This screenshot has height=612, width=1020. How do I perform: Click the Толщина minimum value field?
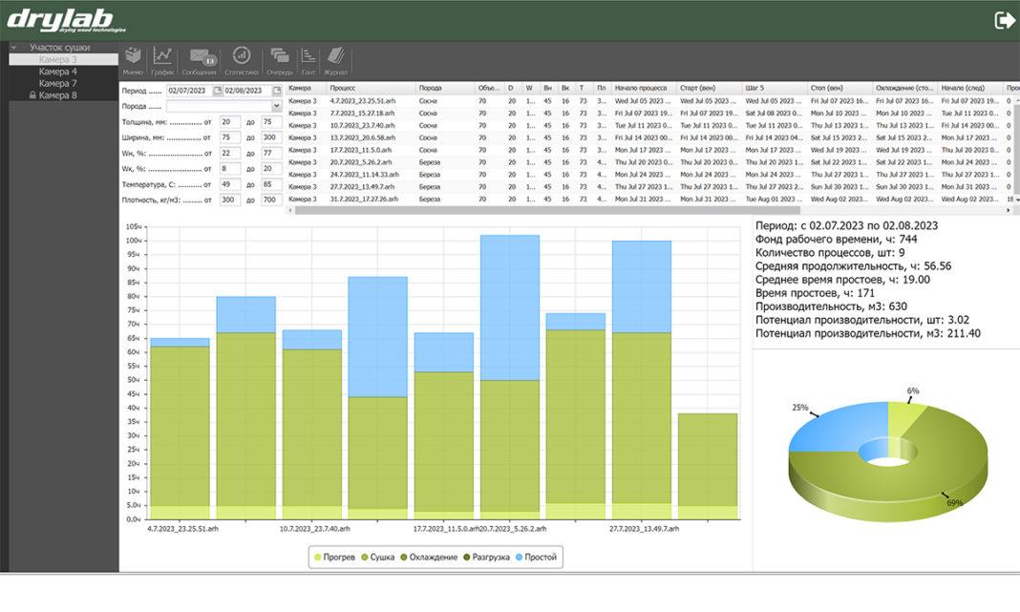pos(229,122)
